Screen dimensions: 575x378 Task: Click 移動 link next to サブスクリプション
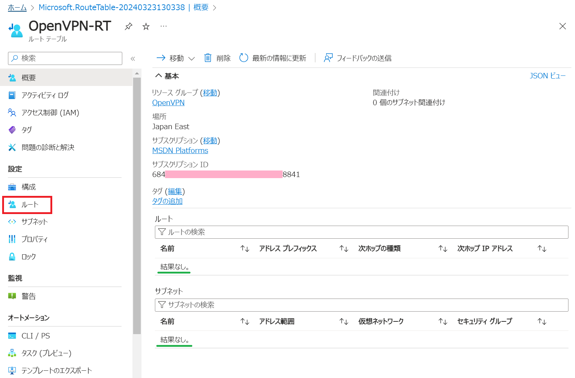[x=210, y=141]
